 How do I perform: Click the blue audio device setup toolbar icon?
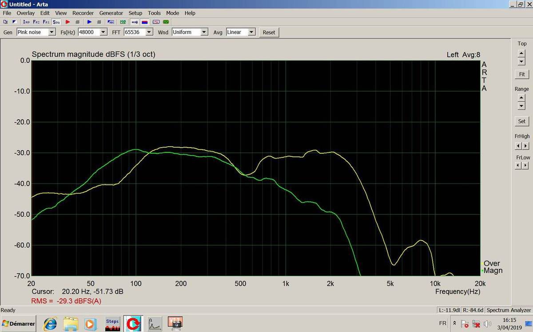(135, 22)
